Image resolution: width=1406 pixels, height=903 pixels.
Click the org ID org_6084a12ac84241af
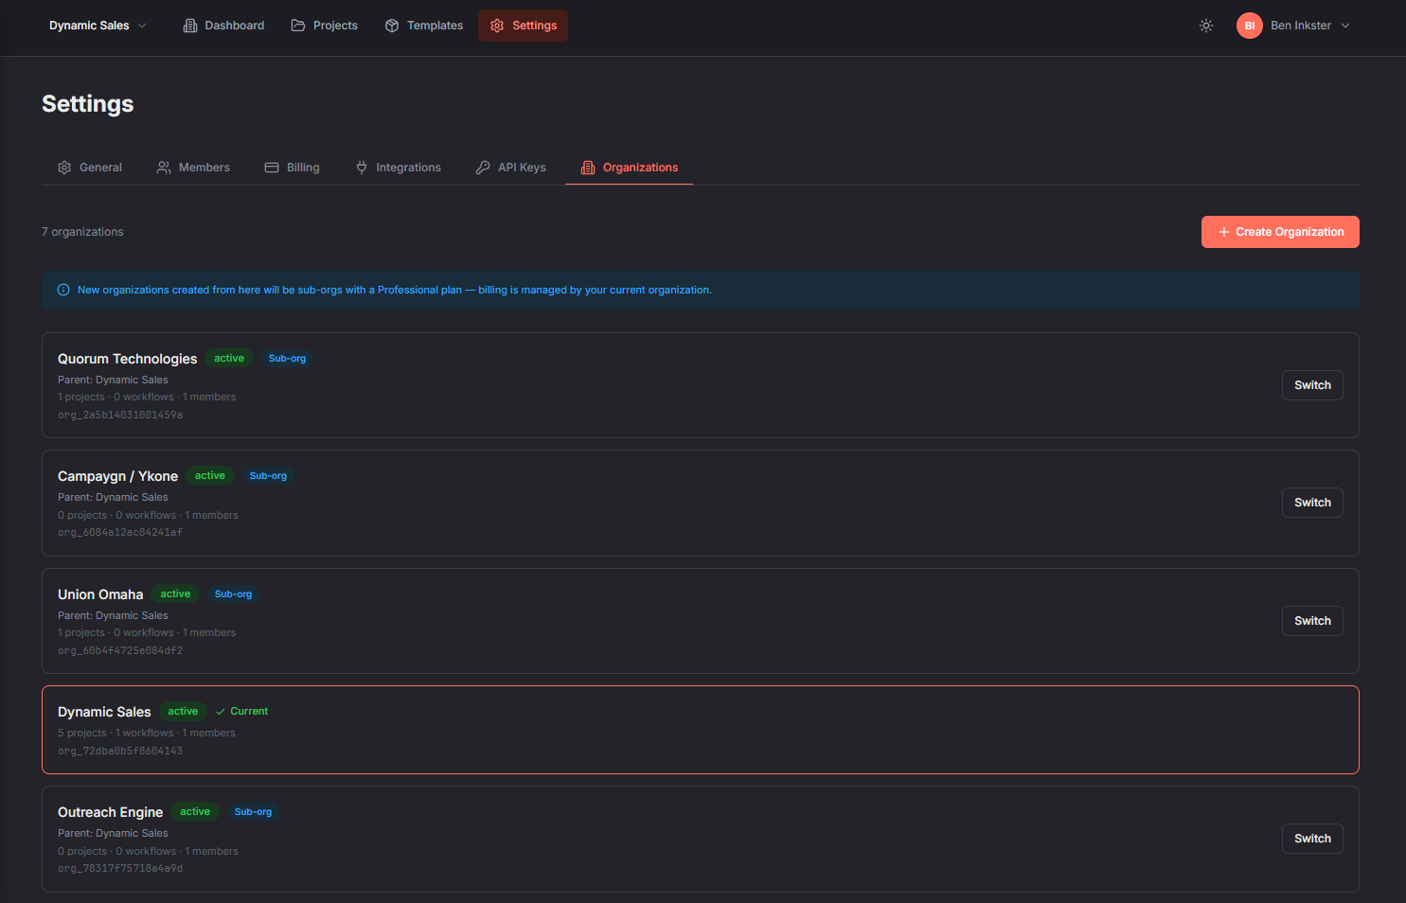pyautogui.click(x=120, y=533)
